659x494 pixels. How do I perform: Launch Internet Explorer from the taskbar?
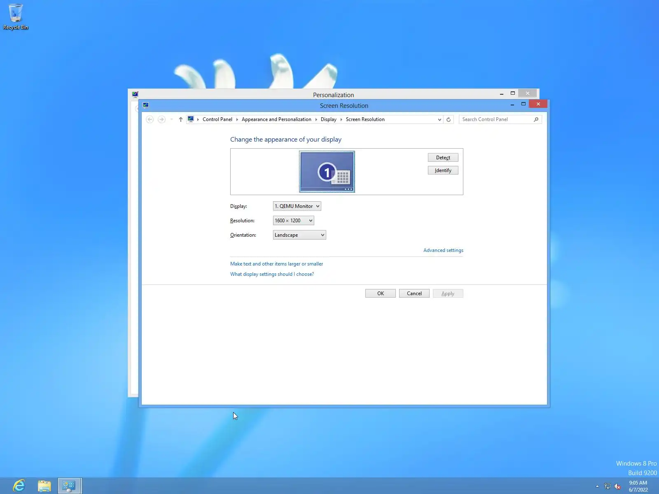(19, 486)
